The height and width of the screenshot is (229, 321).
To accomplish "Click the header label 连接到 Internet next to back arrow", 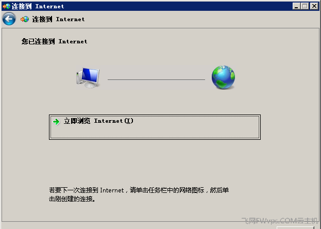I will click(x=58, y=19).
